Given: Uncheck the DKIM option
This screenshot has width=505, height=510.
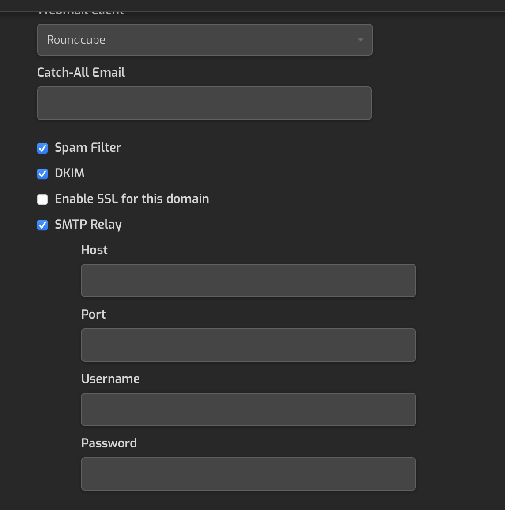Looking at the screenshot, I should pos(42,173).
